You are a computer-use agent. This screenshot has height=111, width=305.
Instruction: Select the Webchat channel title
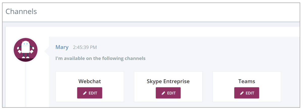point(90,81)
